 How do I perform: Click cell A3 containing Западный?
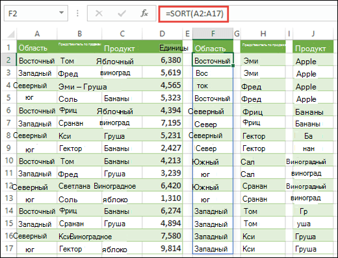[x=37, y=73]
